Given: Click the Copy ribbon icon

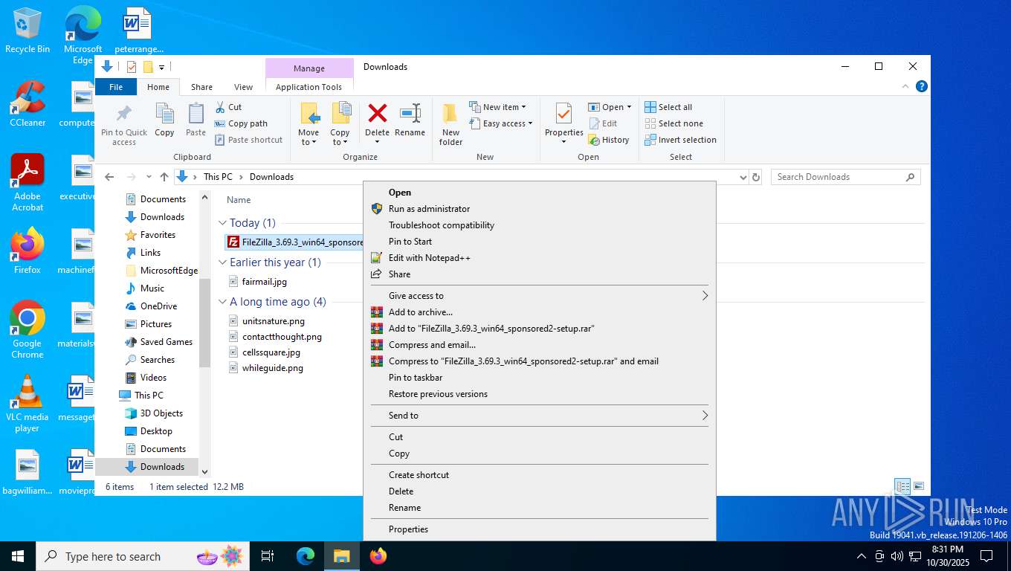Looking at the screenshot, I should (164, 120).
